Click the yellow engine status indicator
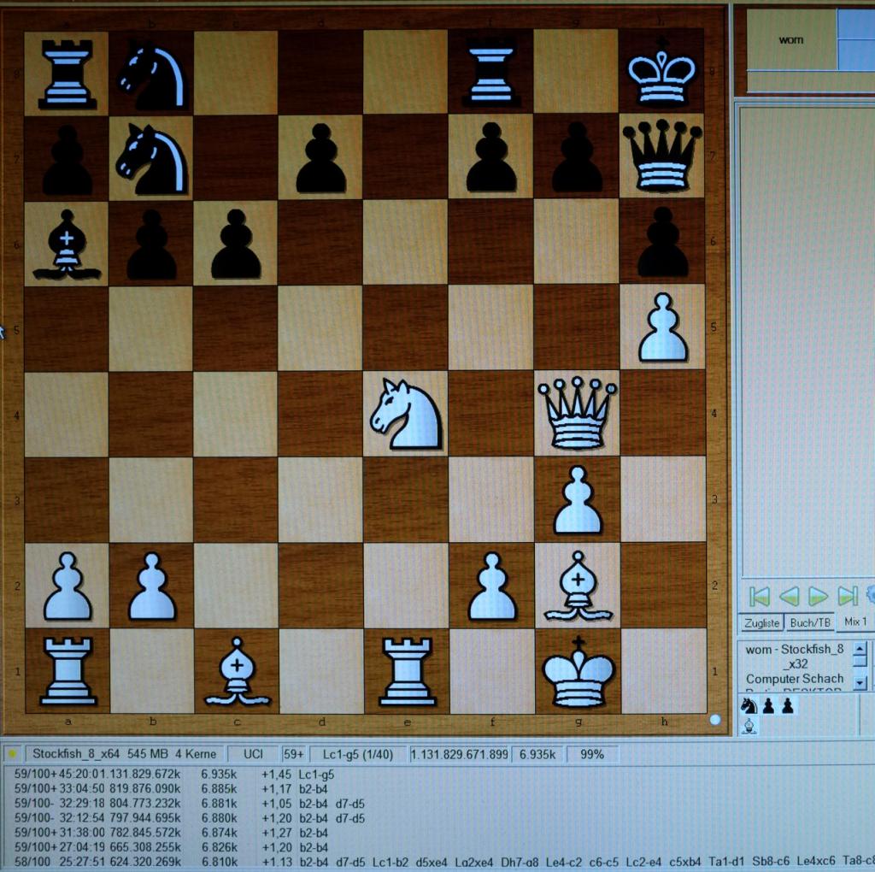This screenshot has width=875, height=872. tap(12, 754)
